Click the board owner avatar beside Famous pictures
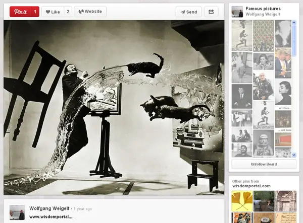 pos(237,12)
